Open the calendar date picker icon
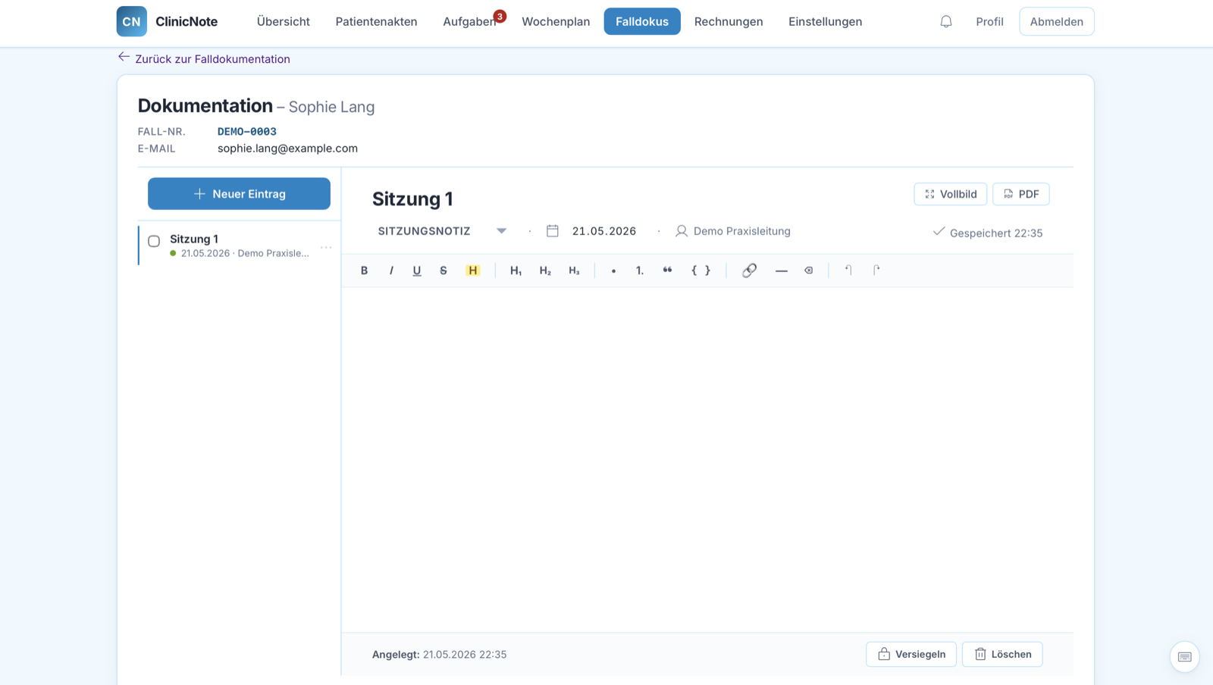 553,231
